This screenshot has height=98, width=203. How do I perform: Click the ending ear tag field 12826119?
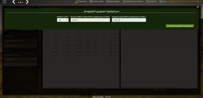point(129,20)
